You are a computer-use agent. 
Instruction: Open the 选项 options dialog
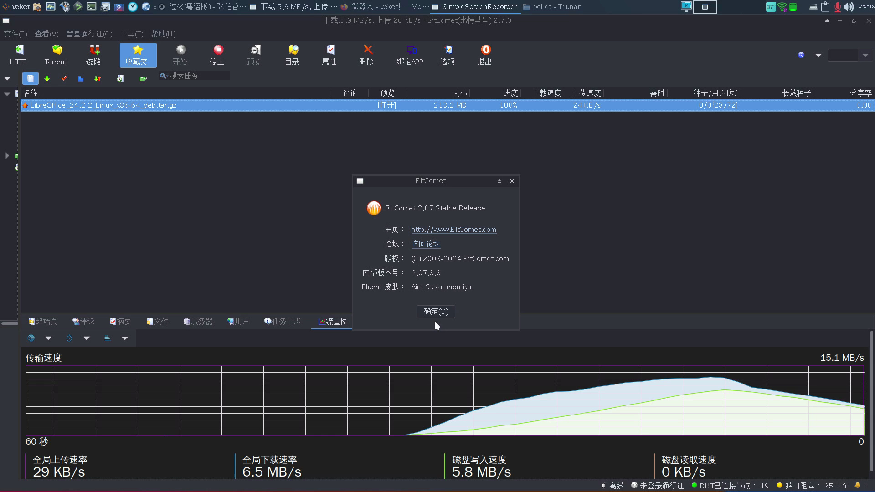pyautogui.click(x=448, y=55)
